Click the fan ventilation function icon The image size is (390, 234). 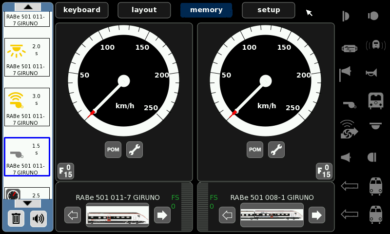(348, 129)
